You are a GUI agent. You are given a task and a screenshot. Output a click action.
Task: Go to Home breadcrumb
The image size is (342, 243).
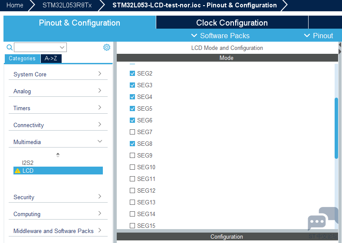15,5
